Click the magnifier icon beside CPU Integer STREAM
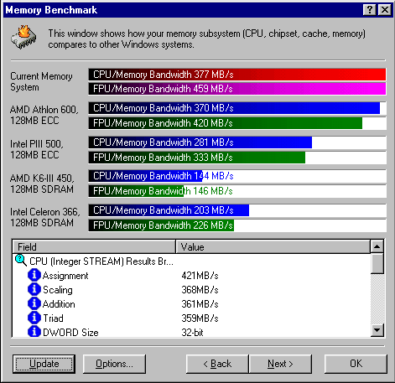Screen dimensions: 395x383 pyautogui.click(x=21, y=261)
